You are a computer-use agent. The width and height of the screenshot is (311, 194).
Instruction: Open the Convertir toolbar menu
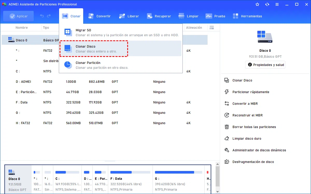click(100, 16)
